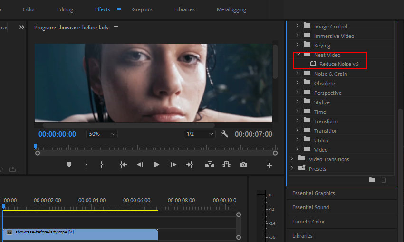
Task: Expand the Noise & Grain folder
Action: click(298, 73)
